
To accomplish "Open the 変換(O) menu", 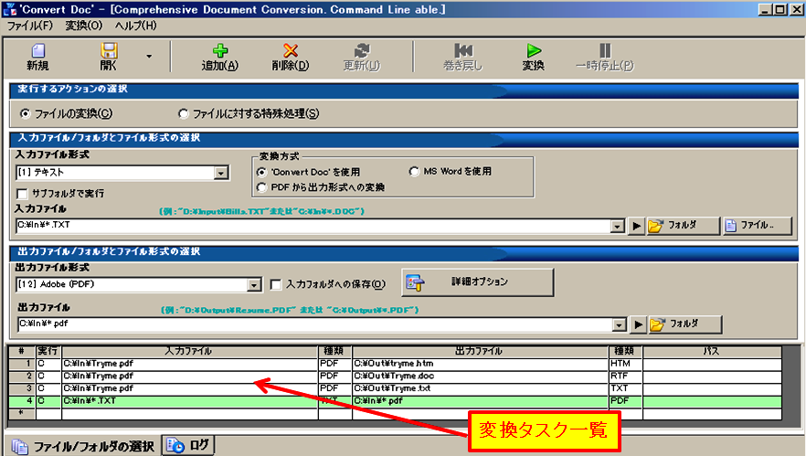I will 84,26.
